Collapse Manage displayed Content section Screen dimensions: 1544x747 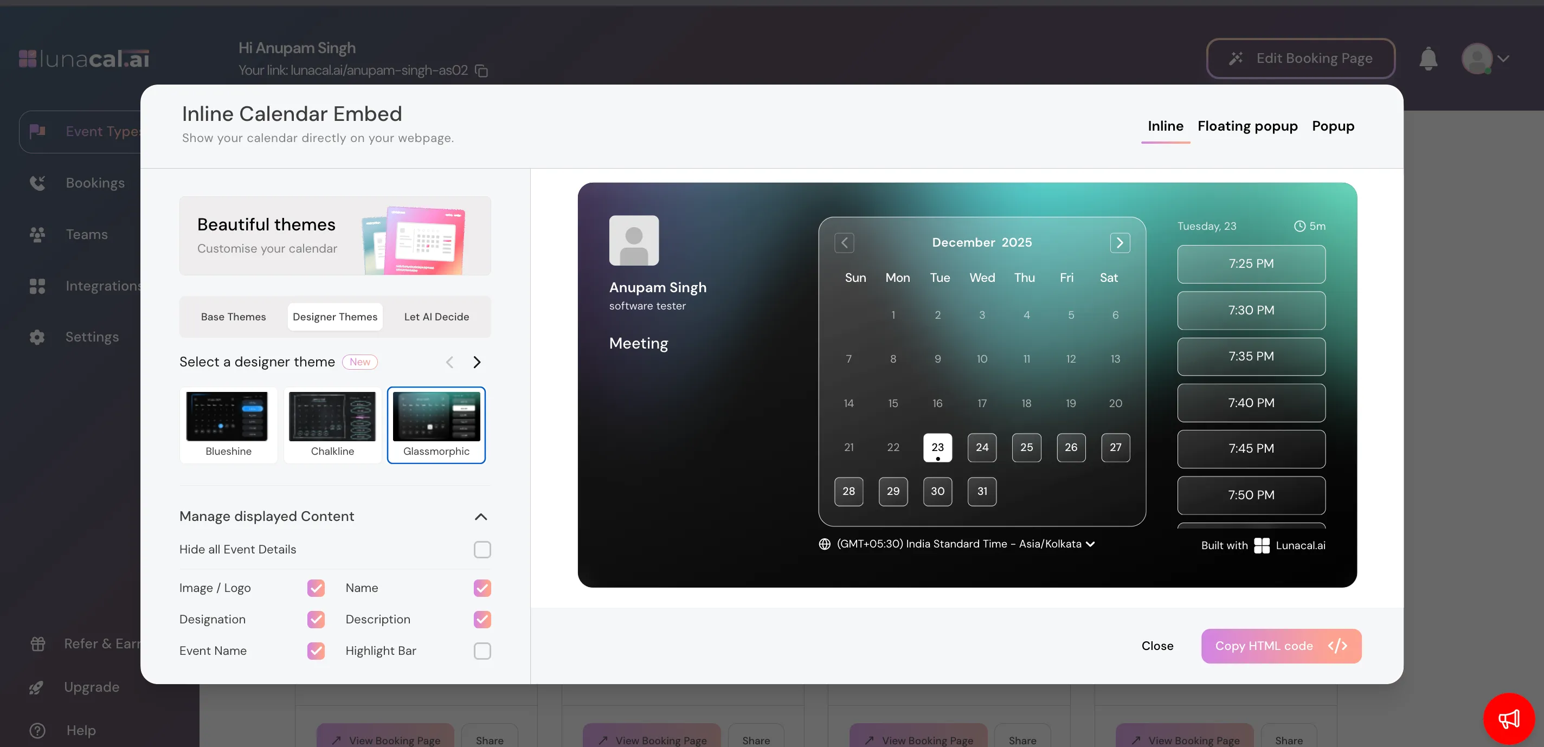[481, 516]
